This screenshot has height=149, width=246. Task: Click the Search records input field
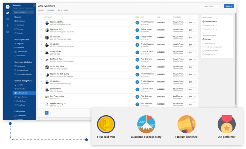212,6
